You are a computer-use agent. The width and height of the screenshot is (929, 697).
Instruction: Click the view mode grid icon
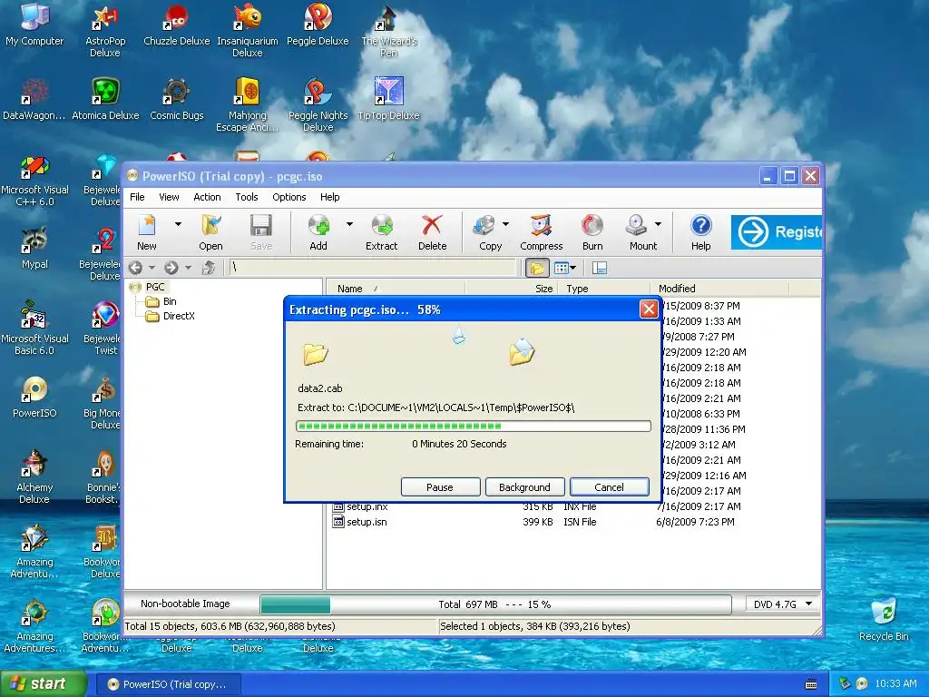pos(561,268)
